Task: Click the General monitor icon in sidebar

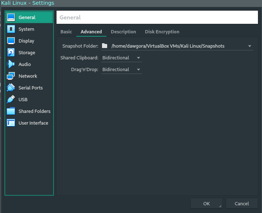Action: point(11,17)
